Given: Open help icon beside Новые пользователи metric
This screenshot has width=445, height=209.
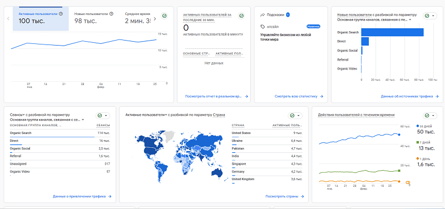Looking at the screenshot, I should click(x=112, y=13).
